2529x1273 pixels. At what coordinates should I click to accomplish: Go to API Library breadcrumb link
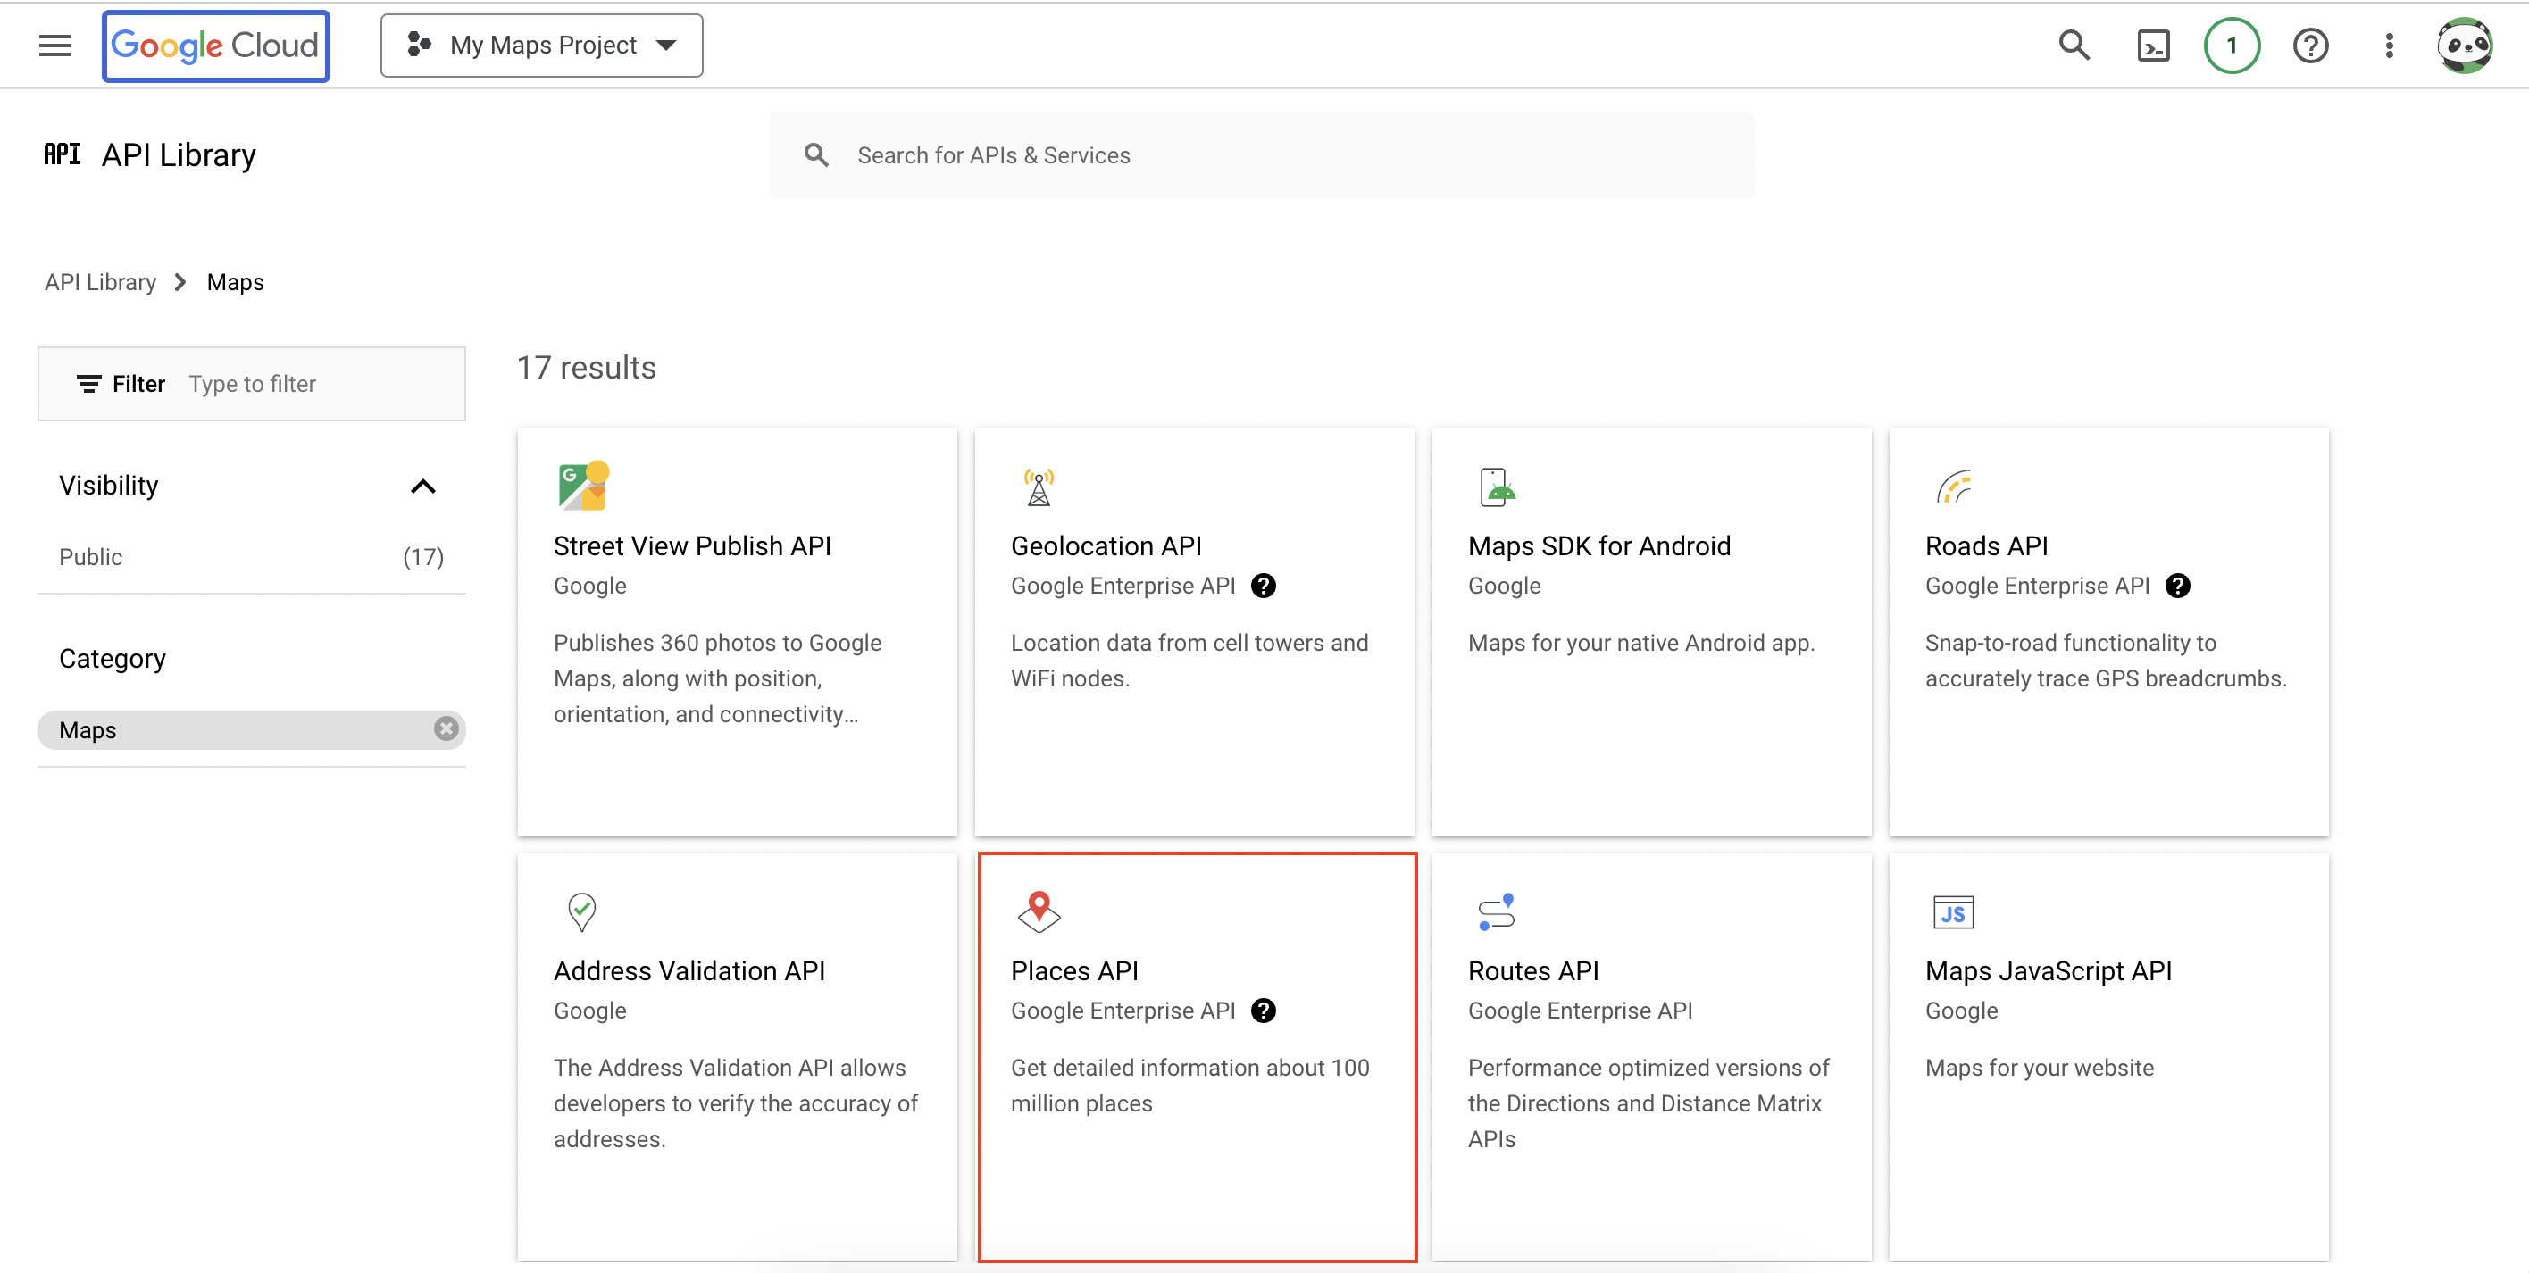[x=100, y=282]
